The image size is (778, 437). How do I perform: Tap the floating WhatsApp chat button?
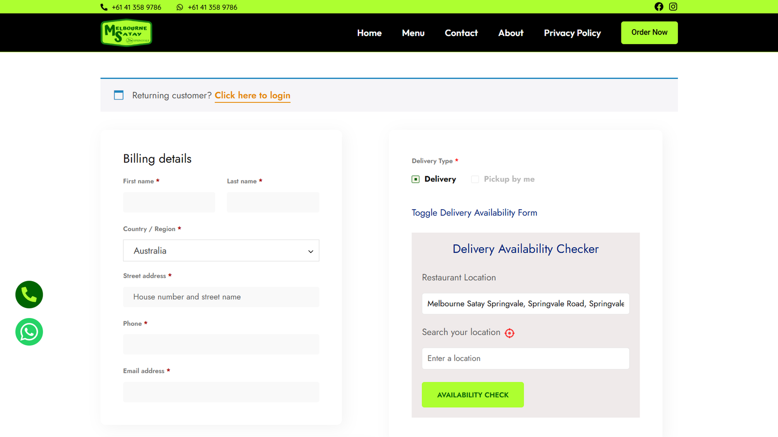point(29,332)
